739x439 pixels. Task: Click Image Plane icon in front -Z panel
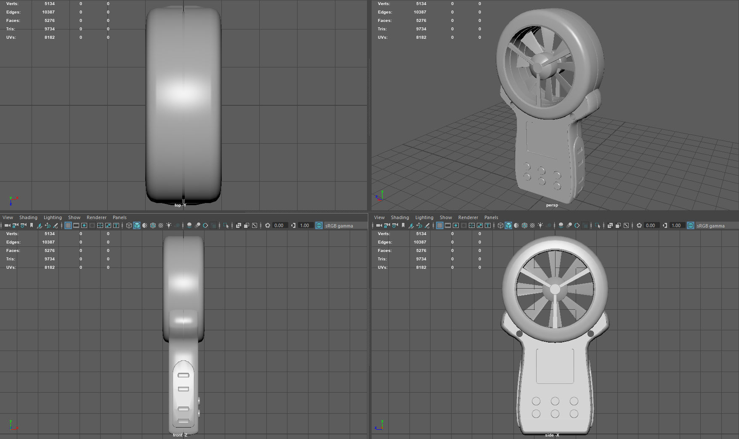pyautogui.click(x=40, y=225)
